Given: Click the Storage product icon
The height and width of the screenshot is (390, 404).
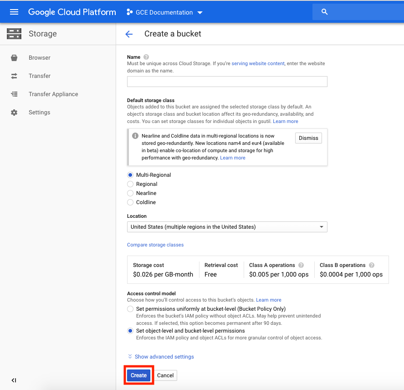Looking at the screenshot, I should (14, 34).
